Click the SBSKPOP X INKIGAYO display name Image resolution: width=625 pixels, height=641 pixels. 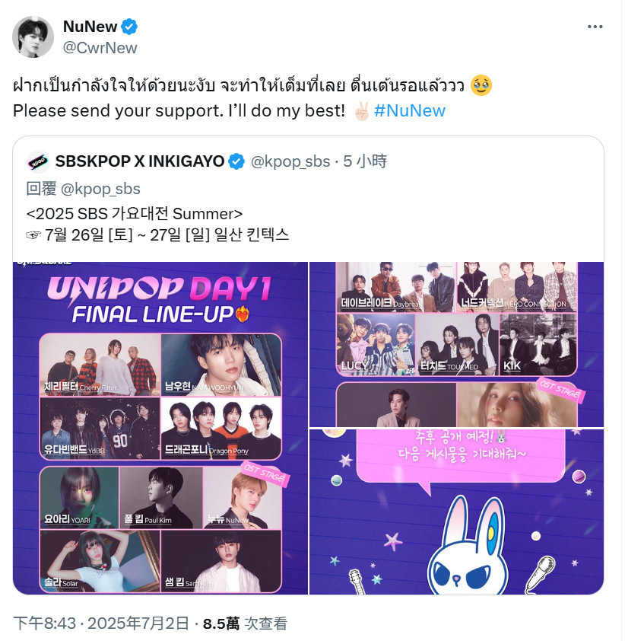click(140, 161)
